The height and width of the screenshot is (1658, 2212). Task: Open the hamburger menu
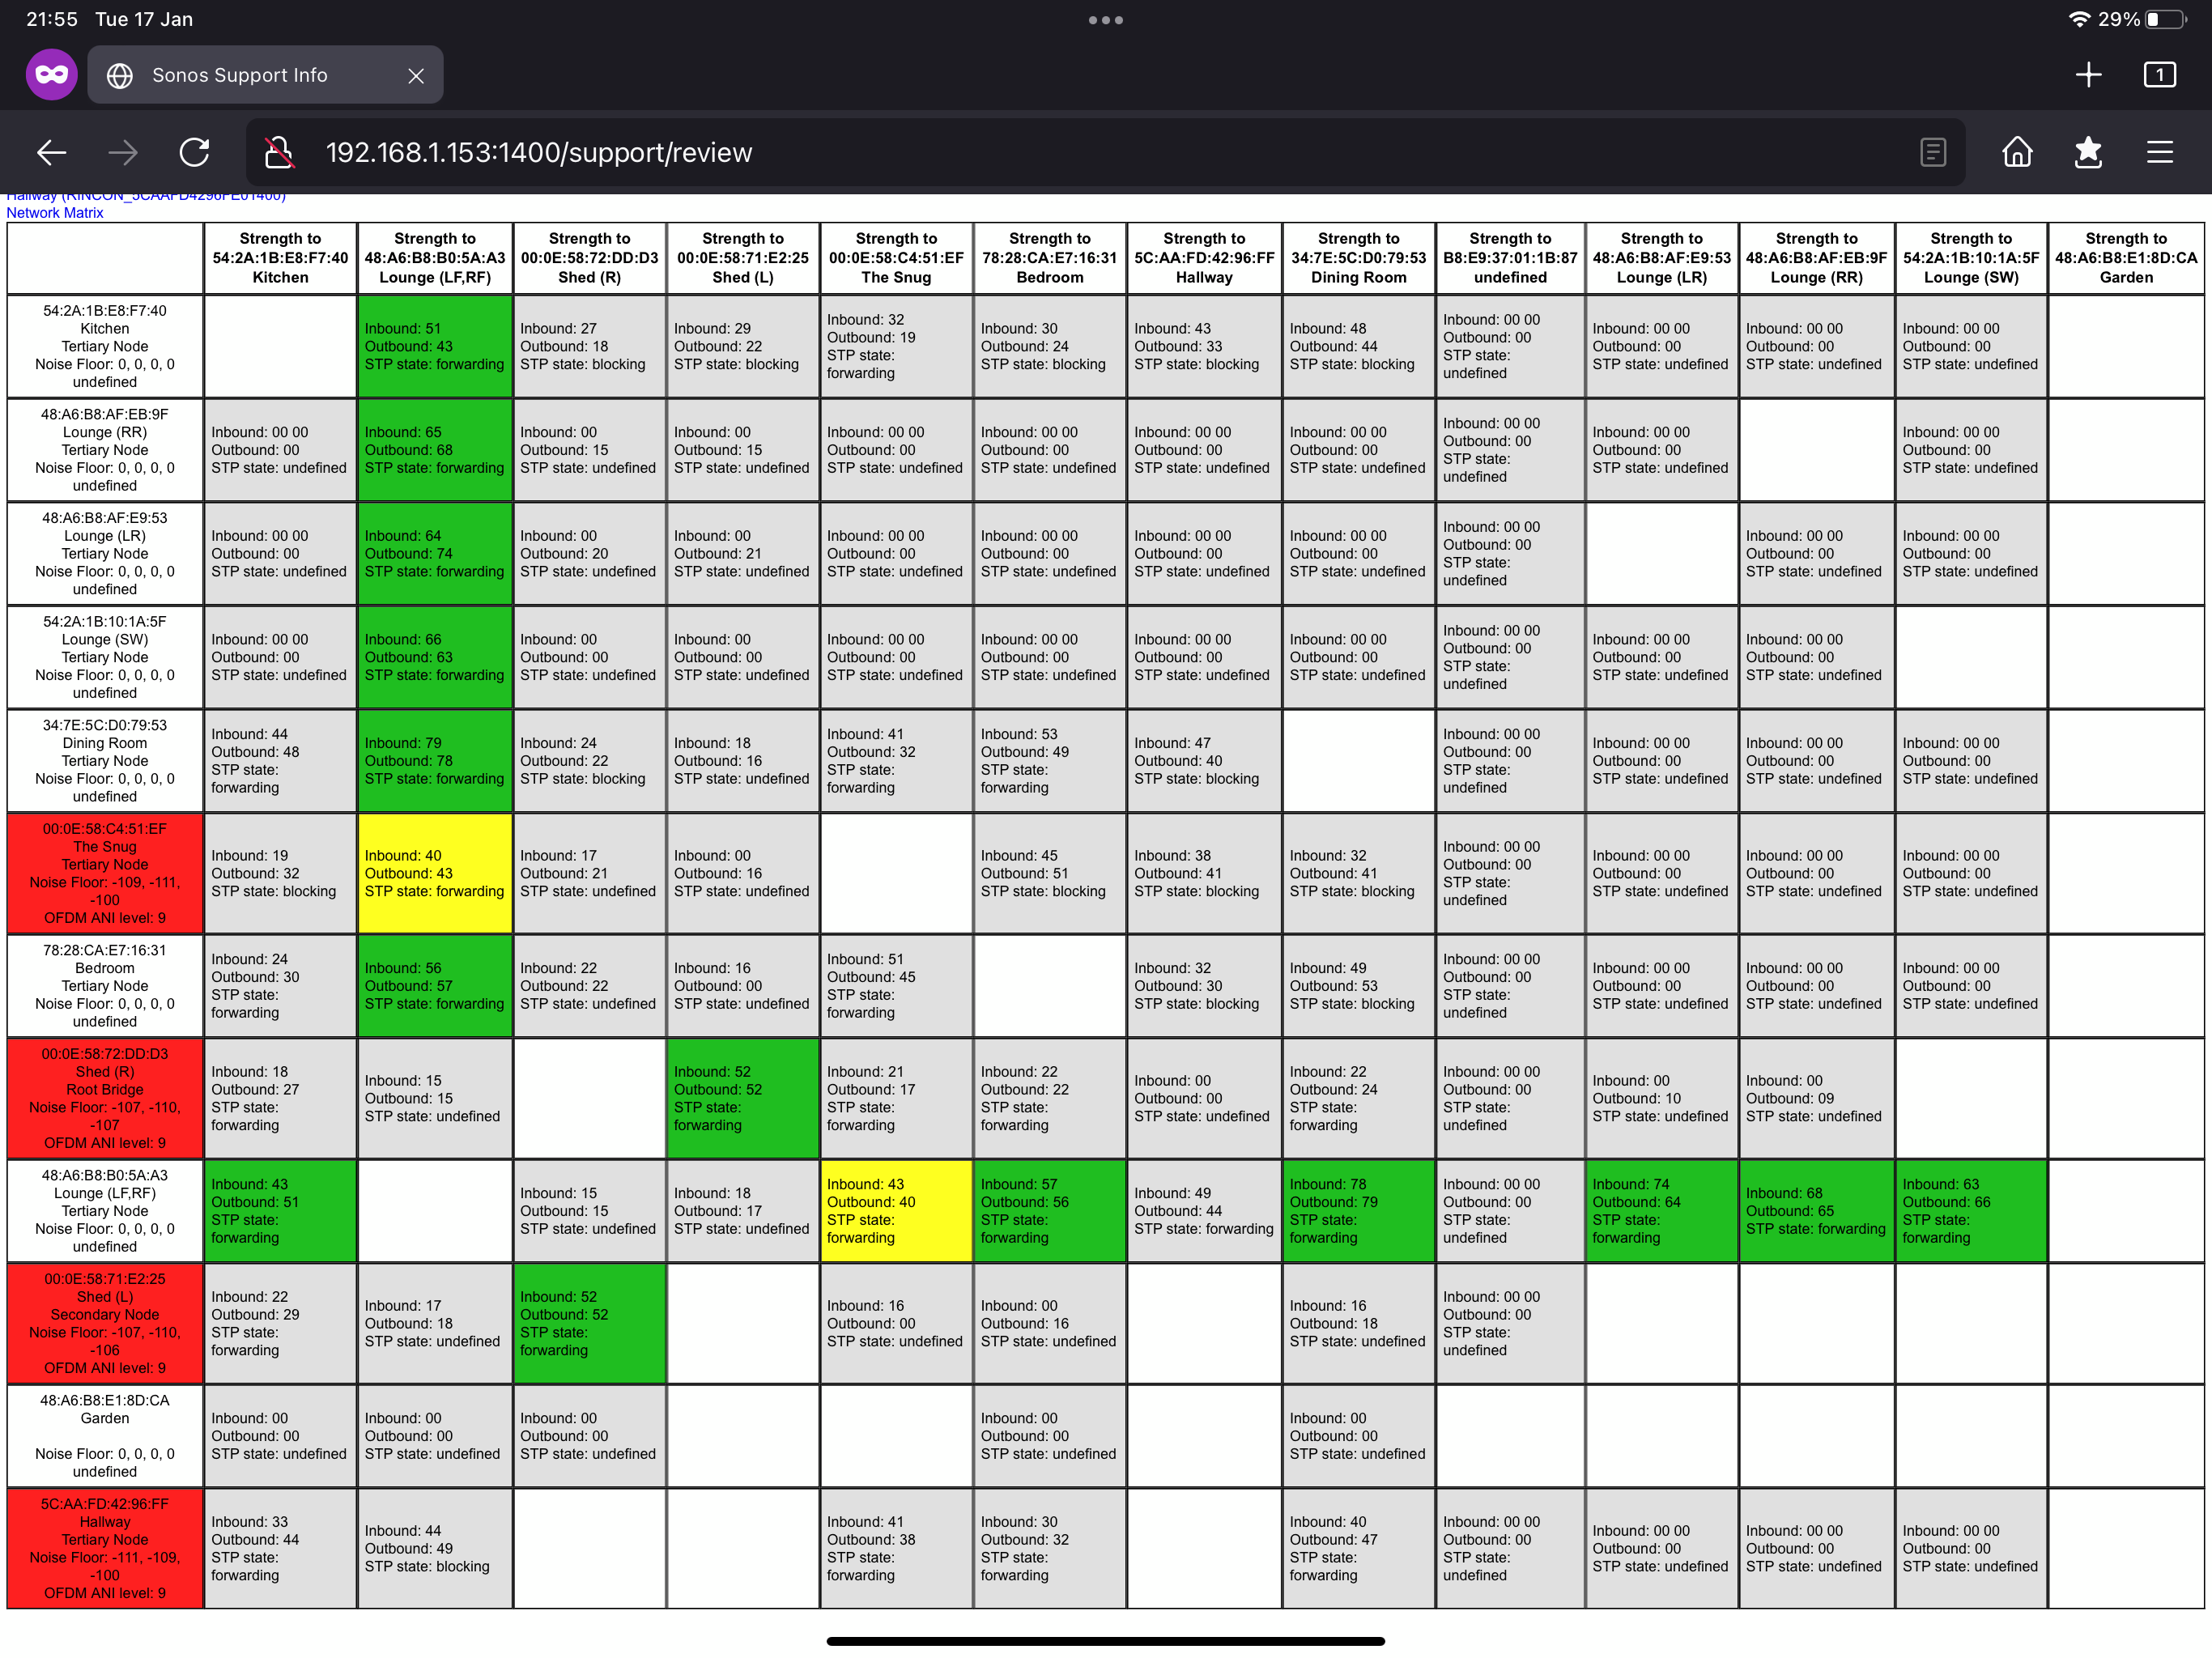click(2160, 152)
